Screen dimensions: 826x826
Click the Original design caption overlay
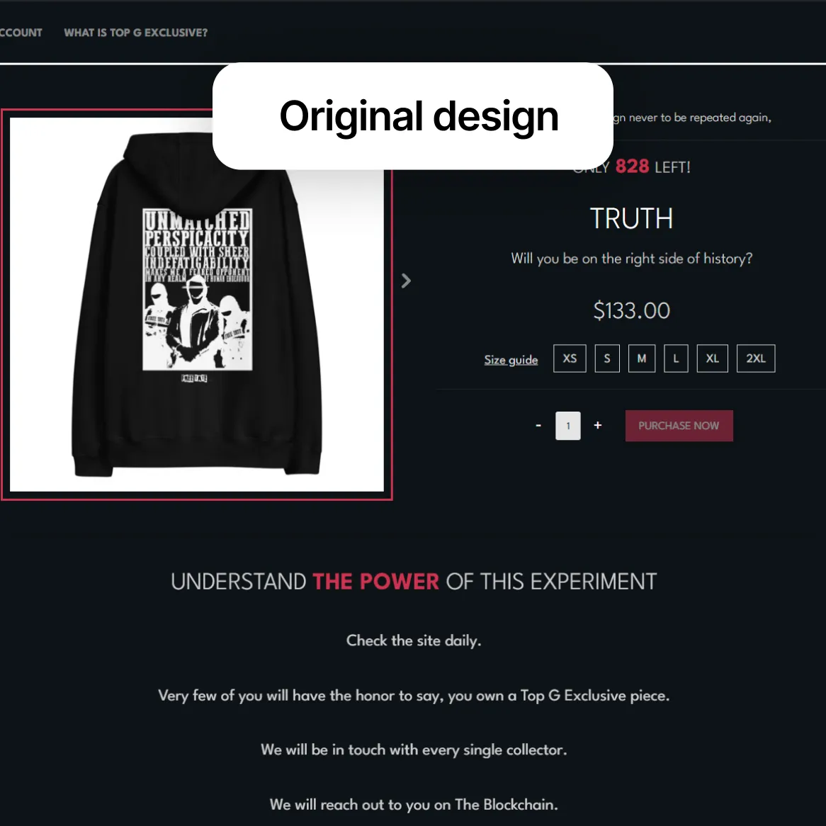(x=413, y=116)
